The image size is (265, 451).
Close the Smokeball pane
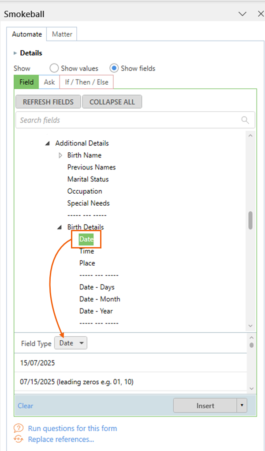(x=261, y=14)
